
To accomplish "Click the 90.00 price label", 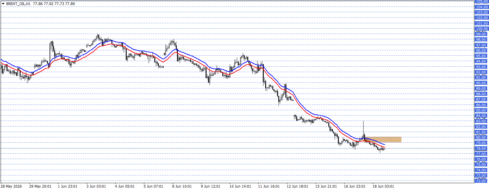I will point(482,83).
